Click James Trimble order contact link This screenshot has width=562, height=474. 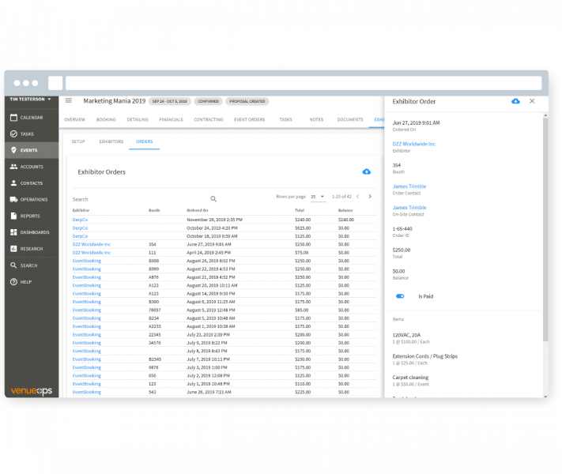click(x=409, y=186)
